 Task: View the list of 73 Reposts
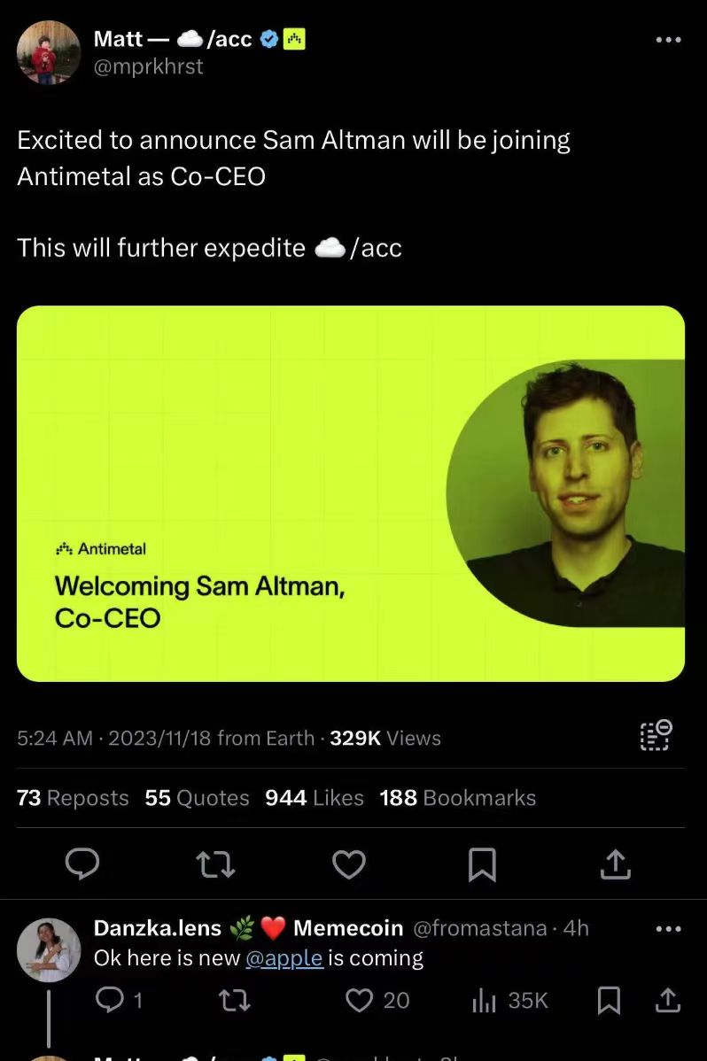[x=73, y=798]
